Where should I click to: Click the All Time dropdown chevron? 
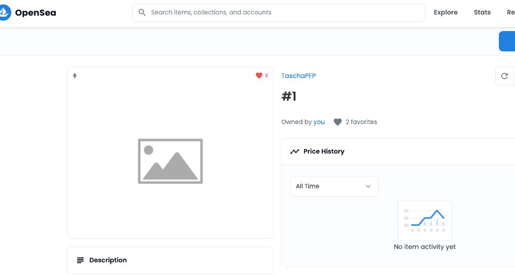tap(368, 186)
